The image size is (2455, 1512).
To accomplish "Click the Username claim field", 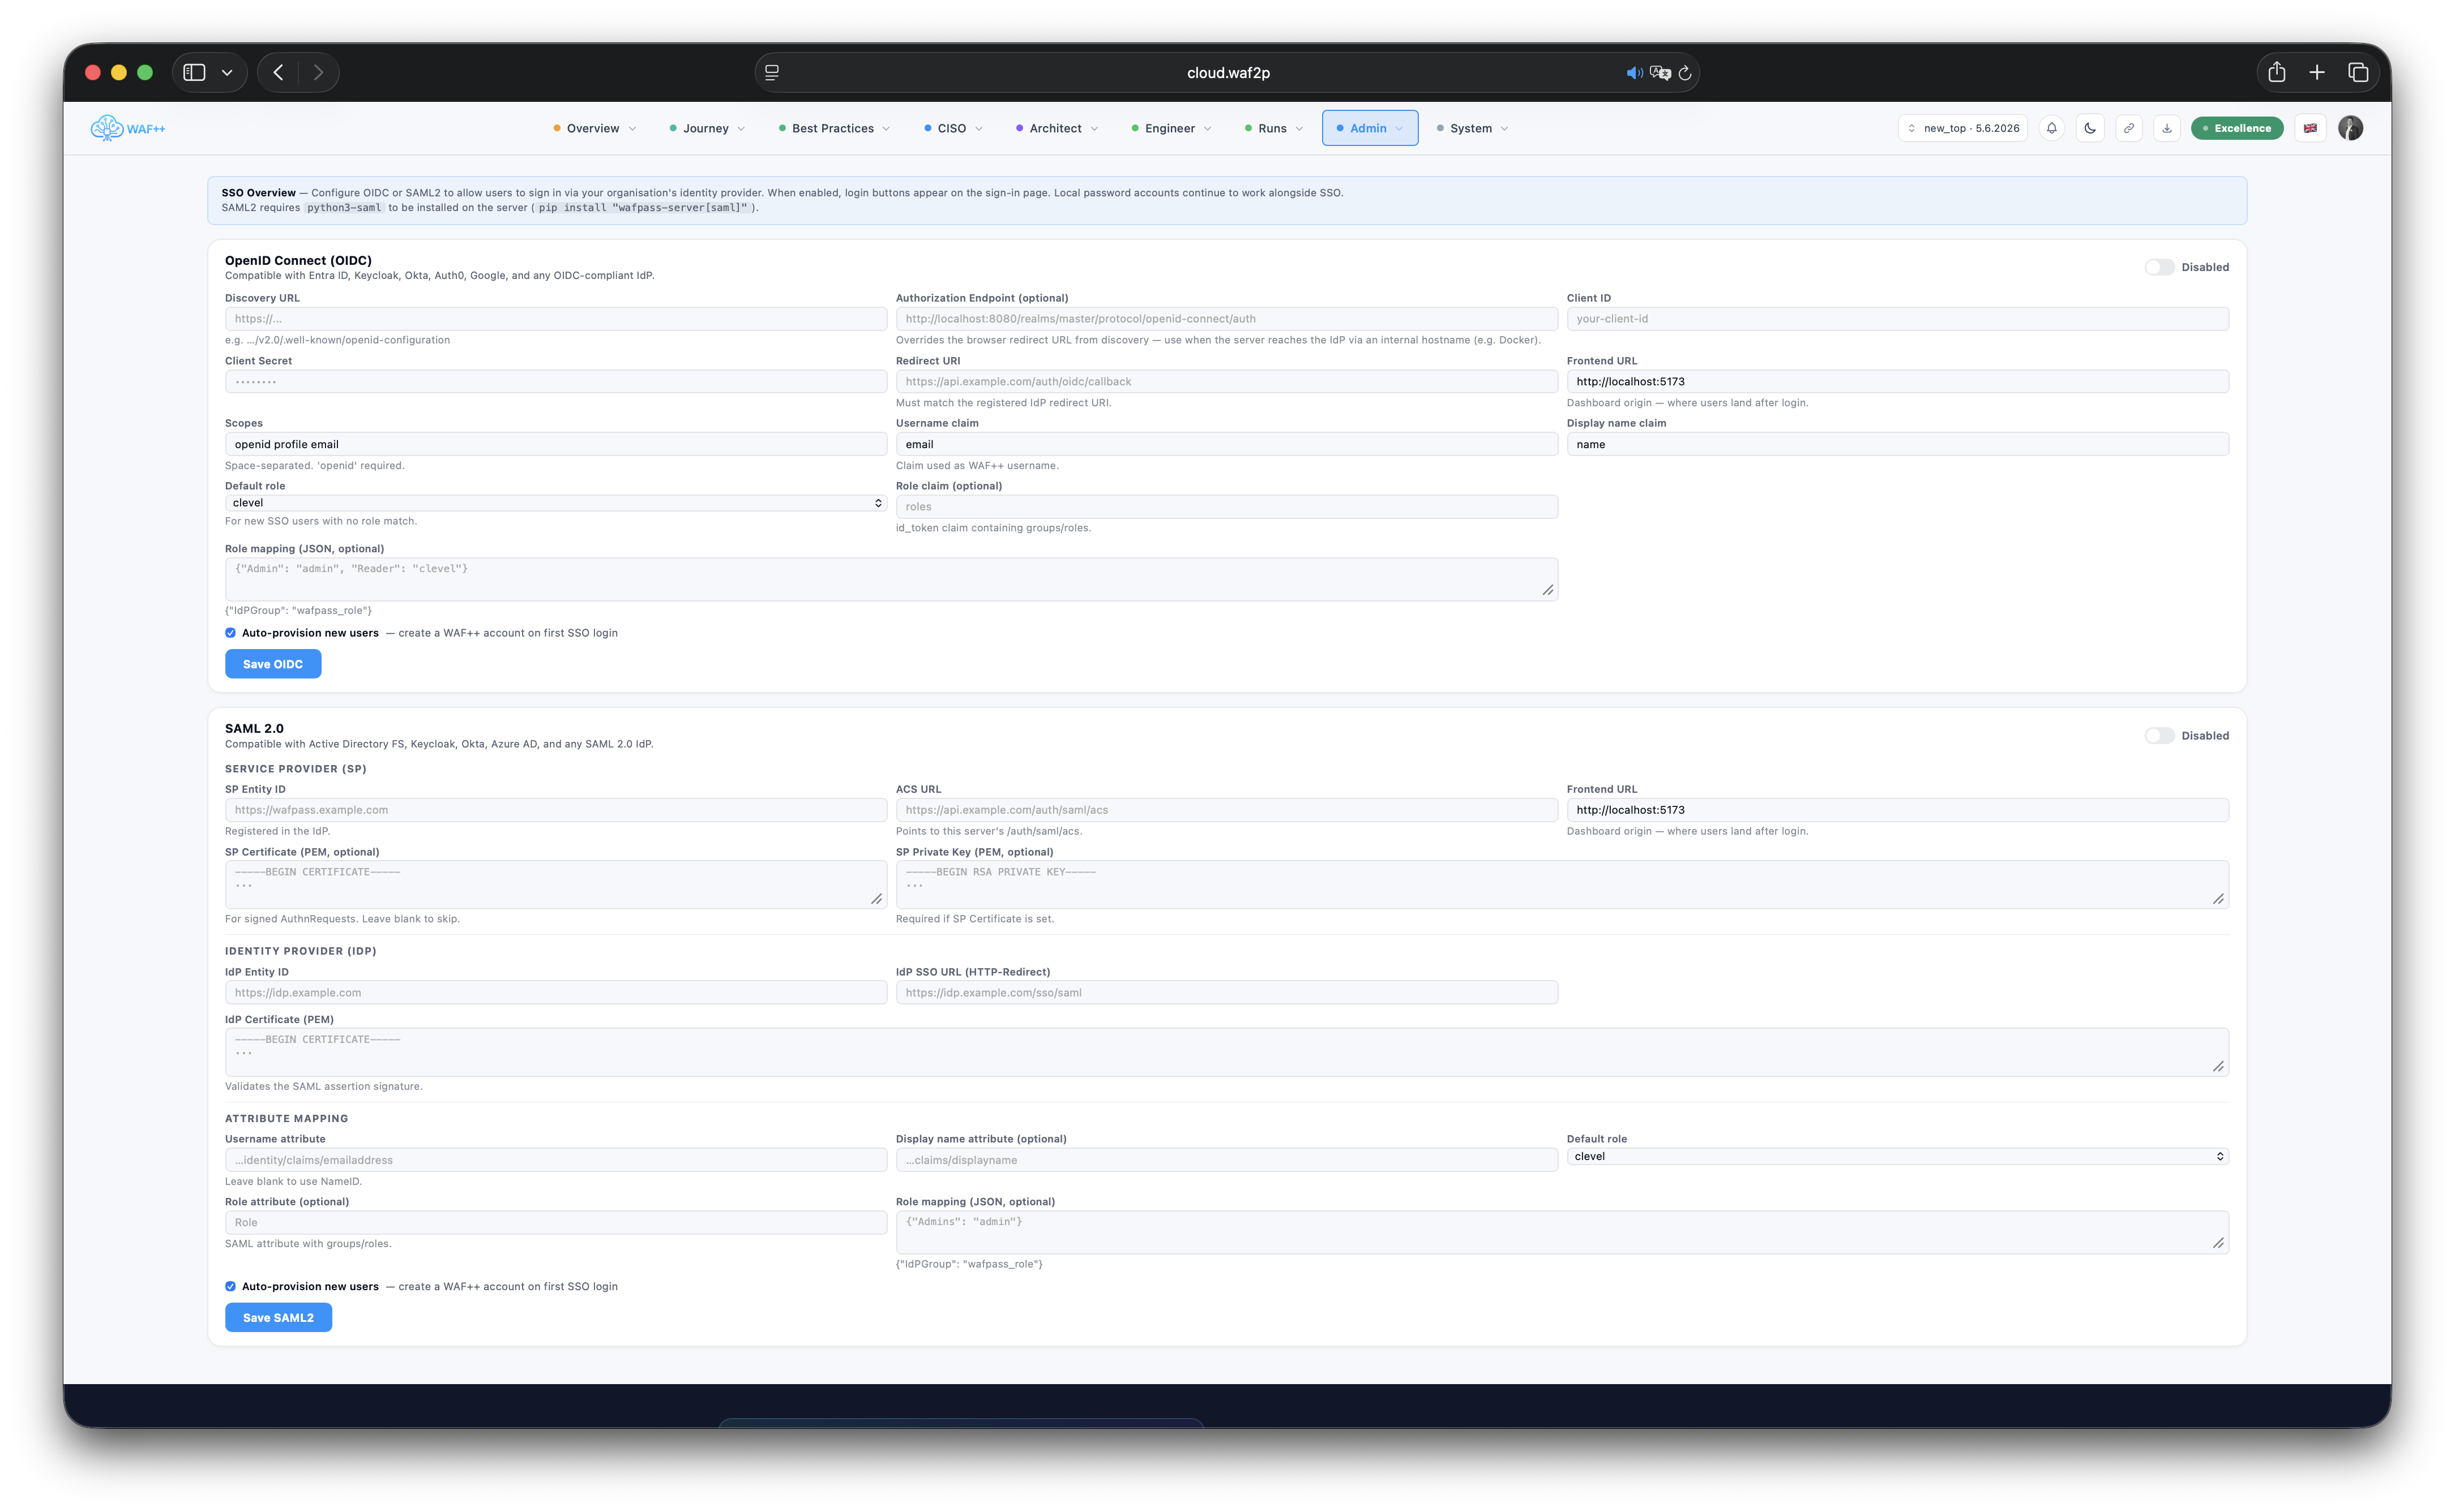I will coord(1226,444).
